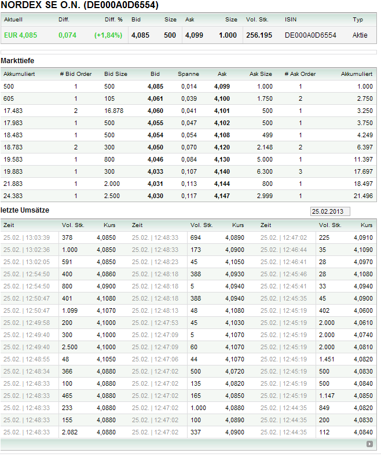
Task: Click trade volume 1.451 at 12:45:19
Action: click(327, 359)
